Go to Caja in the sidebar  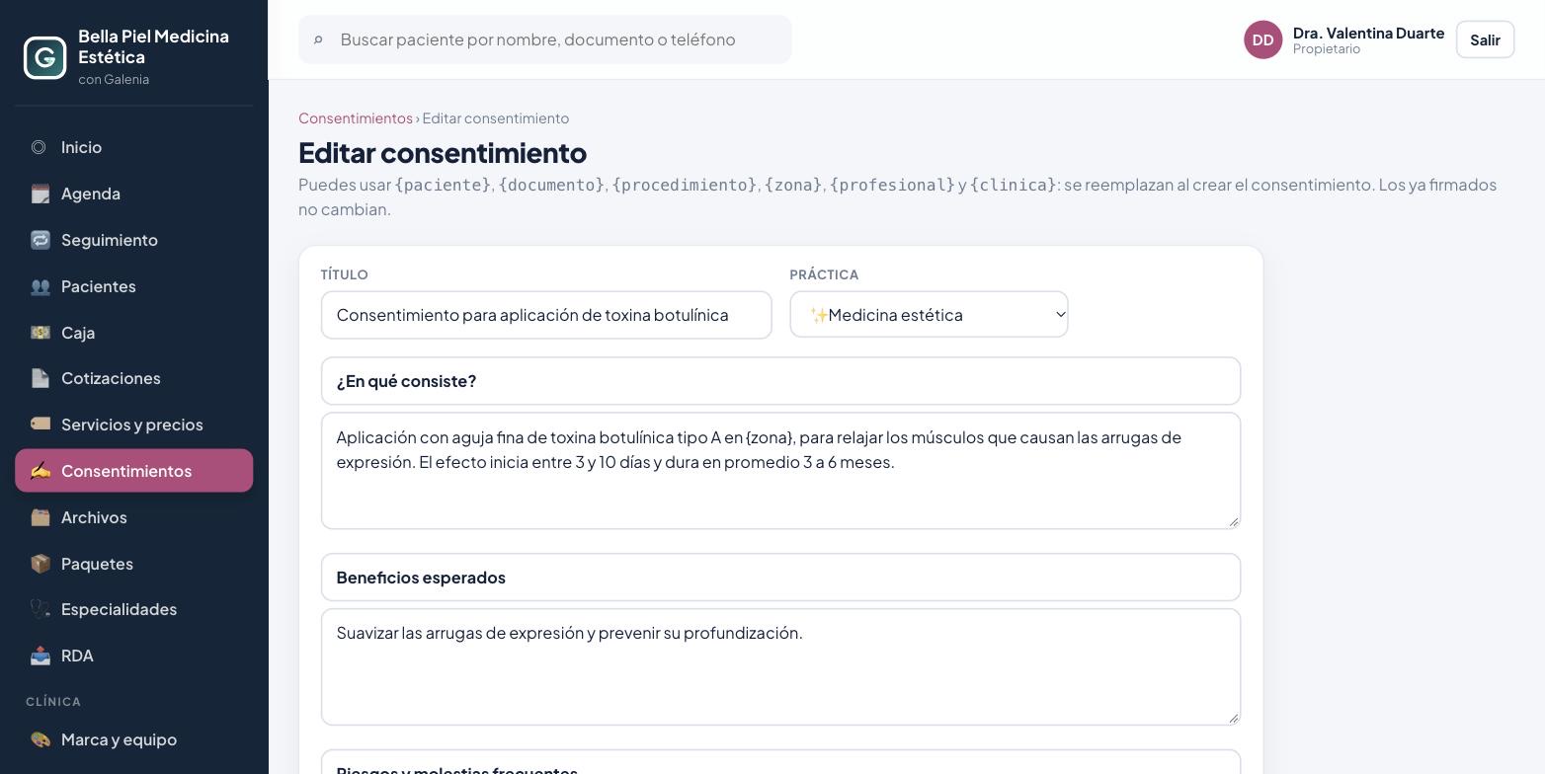coord(134,333)
